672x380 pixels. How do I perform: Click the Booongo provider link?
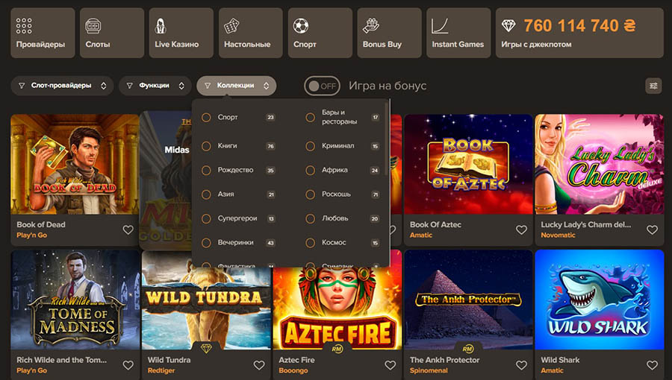tap(293, 370)
